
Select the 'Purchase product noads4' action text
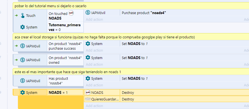tap(144, 13)
